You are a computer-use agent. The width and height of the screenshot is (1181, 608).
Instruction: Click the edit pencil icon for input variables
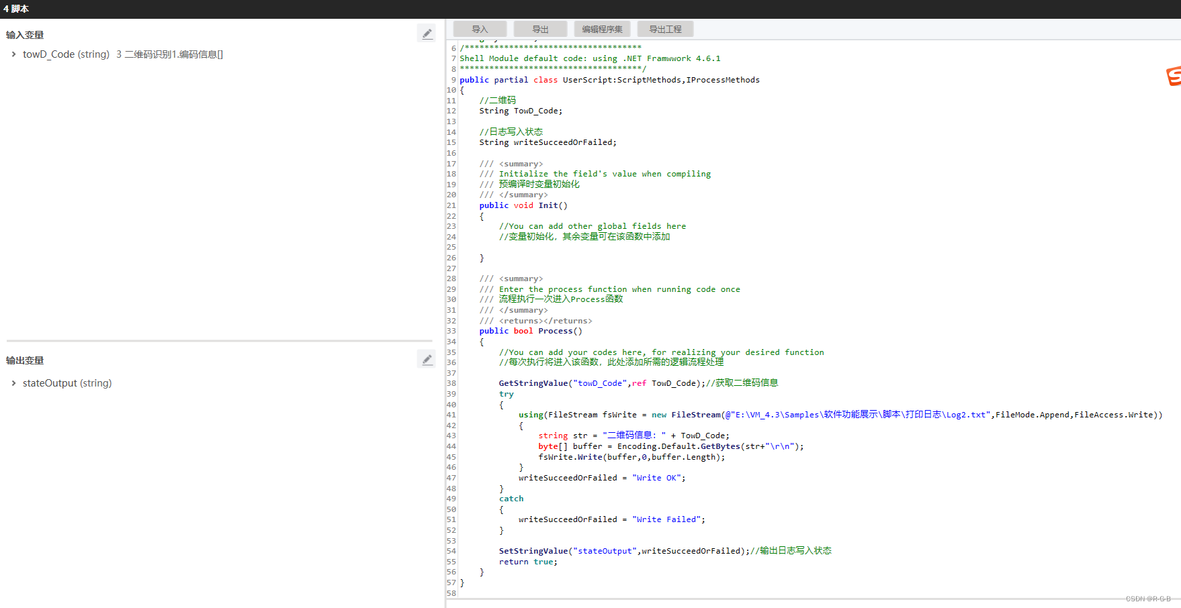[427, 34]
